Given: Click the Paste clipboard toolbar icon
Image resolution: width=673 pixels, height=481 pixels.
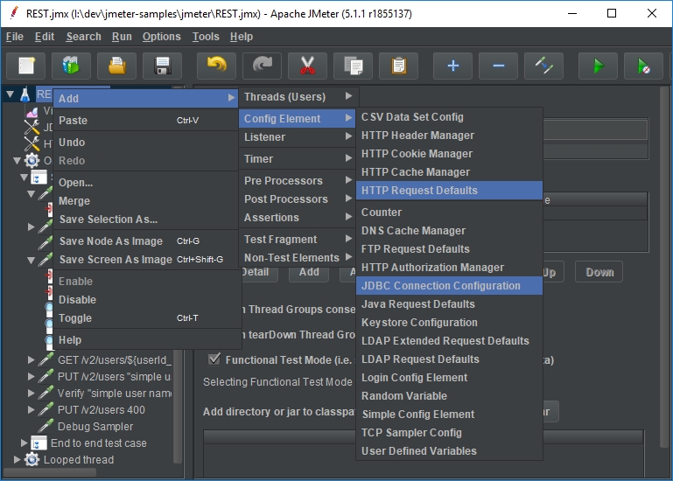Looking at the screenshot, I should coord(398,66).
